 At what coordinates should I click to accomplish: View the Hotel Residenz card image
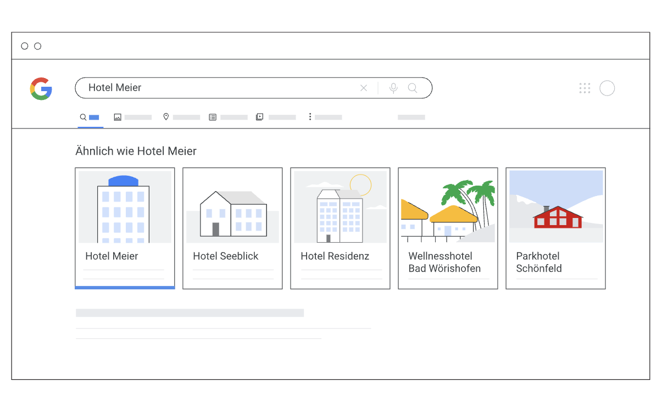340,206
